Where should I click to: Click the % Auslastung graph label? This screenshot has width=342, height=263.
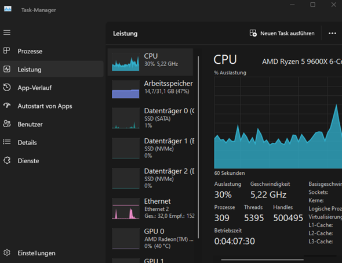[230, 73]
